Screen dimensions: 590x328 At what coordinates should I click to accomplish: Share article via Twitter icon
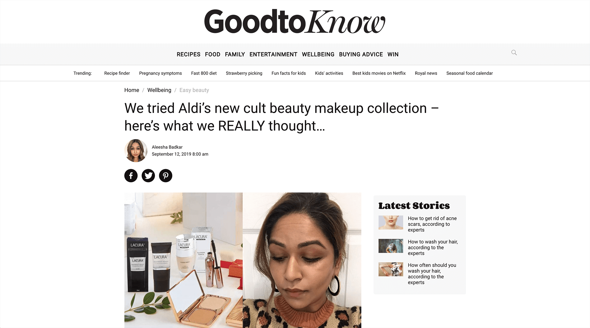tap(148, 176)
